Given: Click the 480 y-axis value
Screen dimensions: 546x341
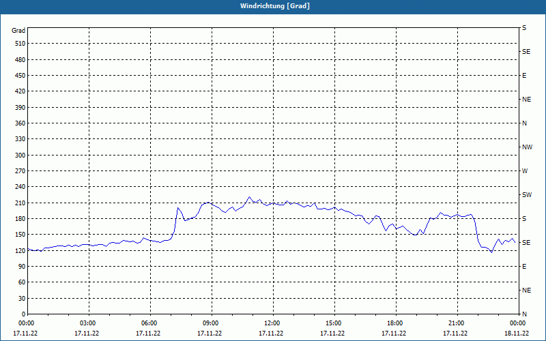Looking at the screenshot, I should [x=20, y=59].
